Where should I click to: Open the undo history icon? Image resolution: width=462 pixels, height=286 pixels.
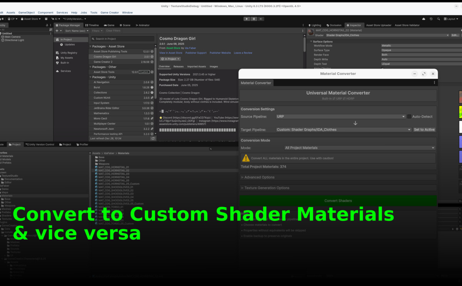coord(431,19)
